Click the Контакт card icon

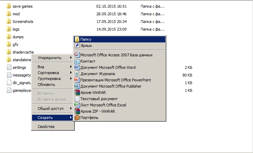(77, 62)
